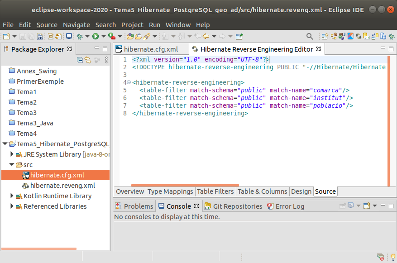This screenshot has height=263, width=397.
Task: Open the Source menu
Action: click(x=47, y=25)
